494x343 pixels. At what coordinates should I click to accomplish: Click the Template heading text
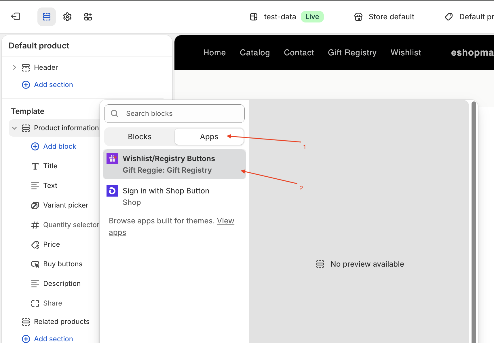[28, 111]
